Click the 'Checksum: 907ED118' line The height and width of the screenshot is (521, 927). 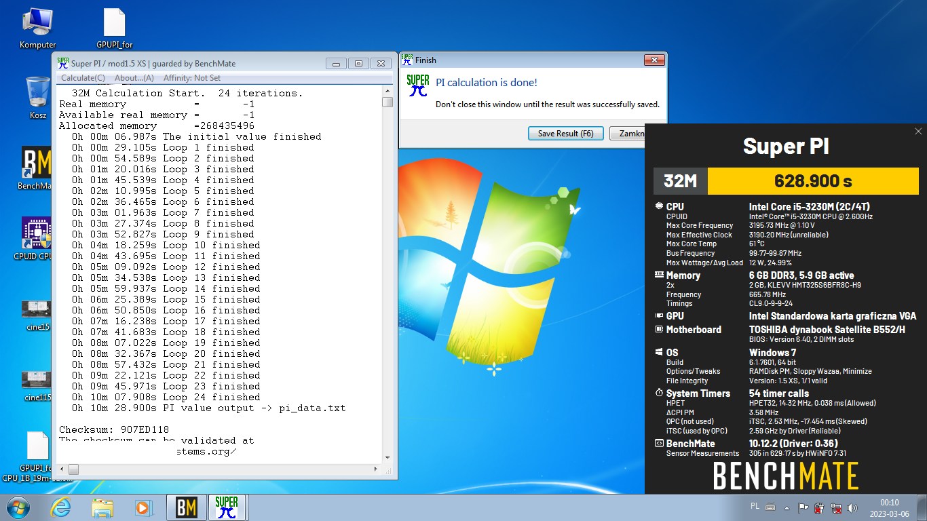coord(113,429)
